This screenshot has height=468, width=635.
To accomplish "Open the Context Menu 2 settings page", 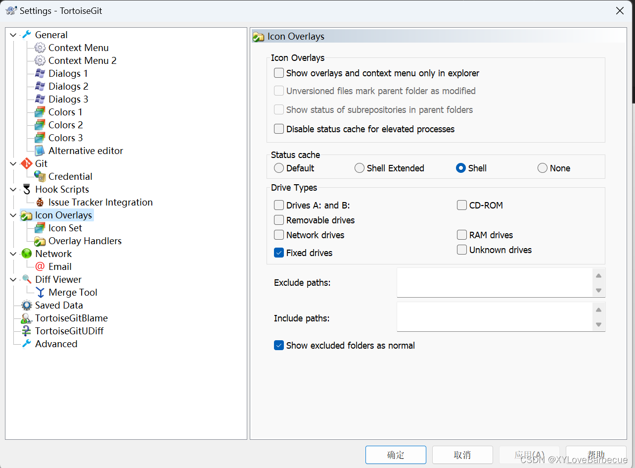I will (83, 60).
